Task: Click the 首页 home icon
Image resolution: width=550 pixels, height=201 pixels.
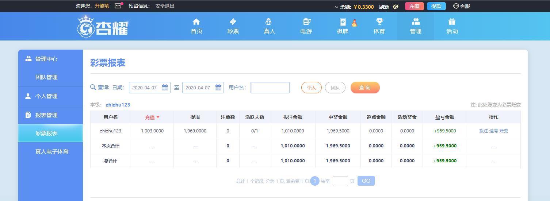Action: 196,22
